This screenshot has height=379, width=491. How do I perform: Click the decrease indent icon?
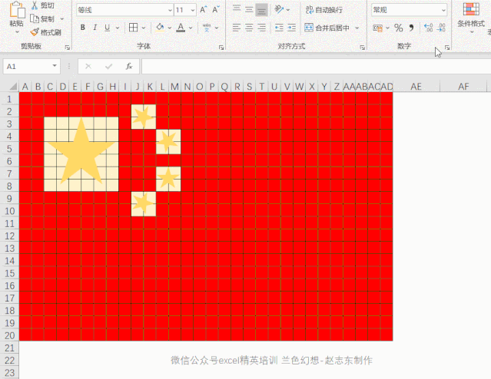[279, 28]
